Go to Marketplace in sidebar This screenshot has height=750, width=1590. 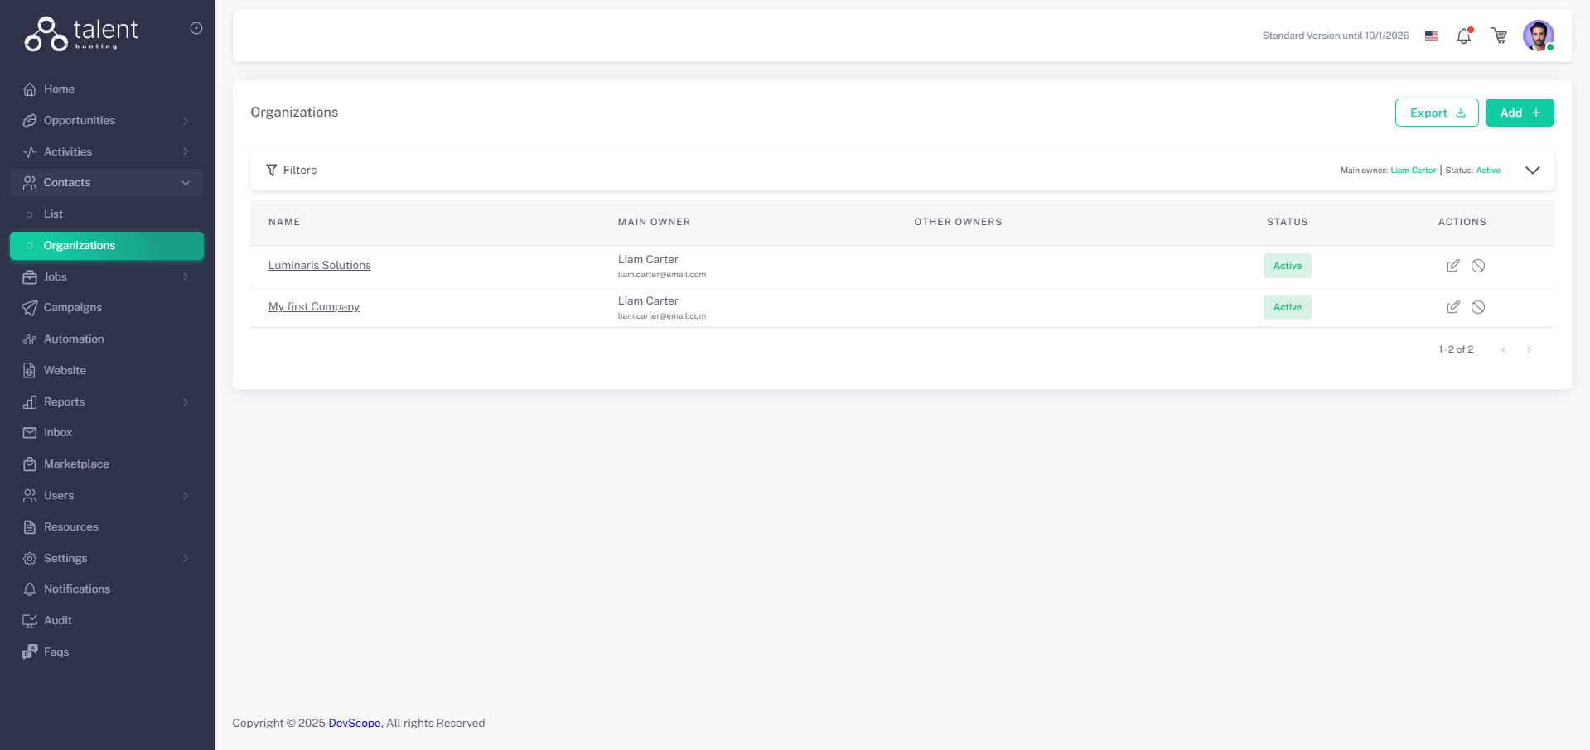coord(76,464)
